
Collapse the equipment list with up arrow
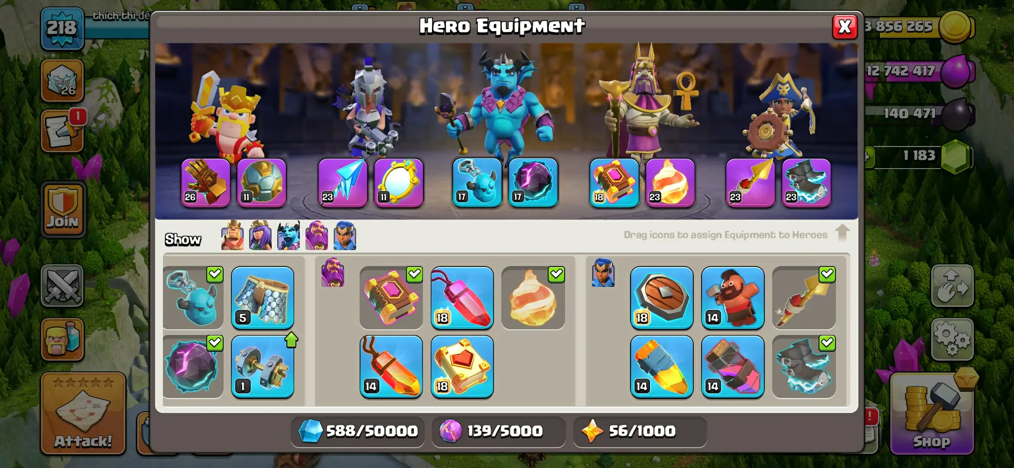(842, 233)
